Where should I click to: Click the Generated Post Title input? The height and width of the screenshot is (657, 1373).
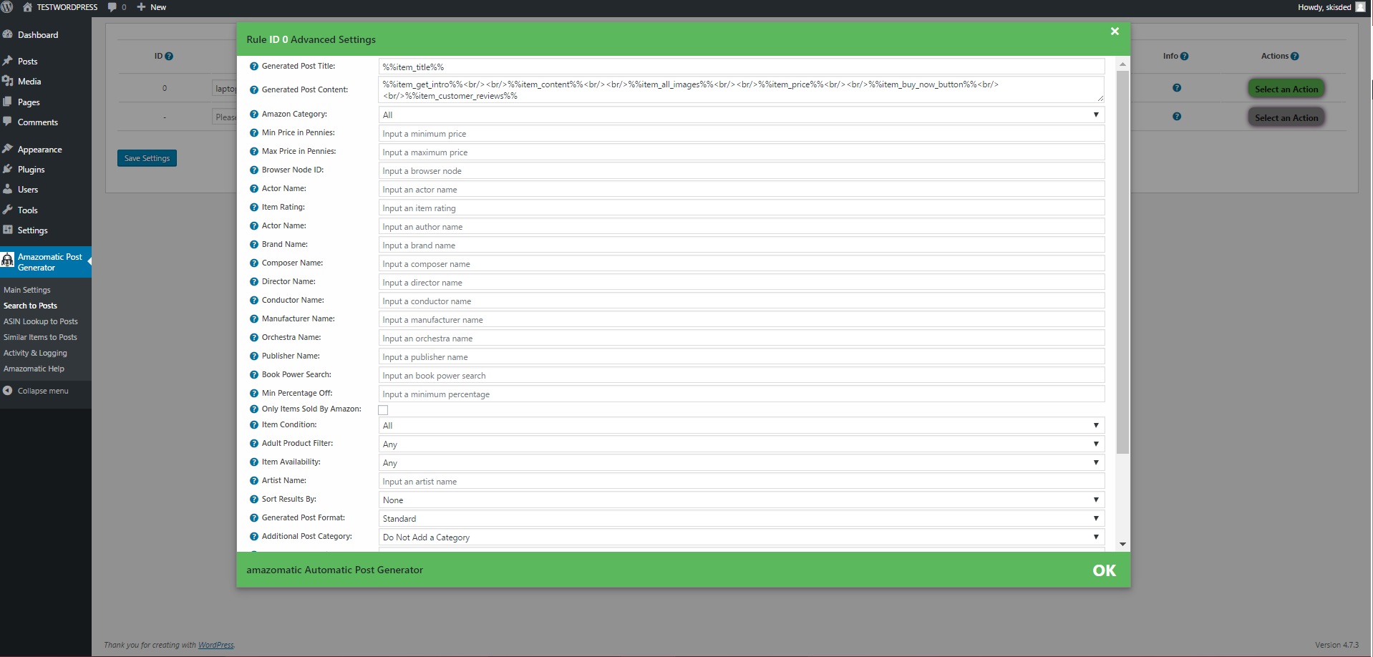click(741, 67)
